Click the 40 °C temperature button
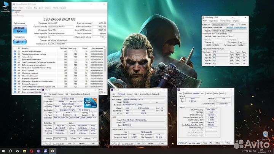The height and width of the screenshot is (154, 274). point(20,42)
